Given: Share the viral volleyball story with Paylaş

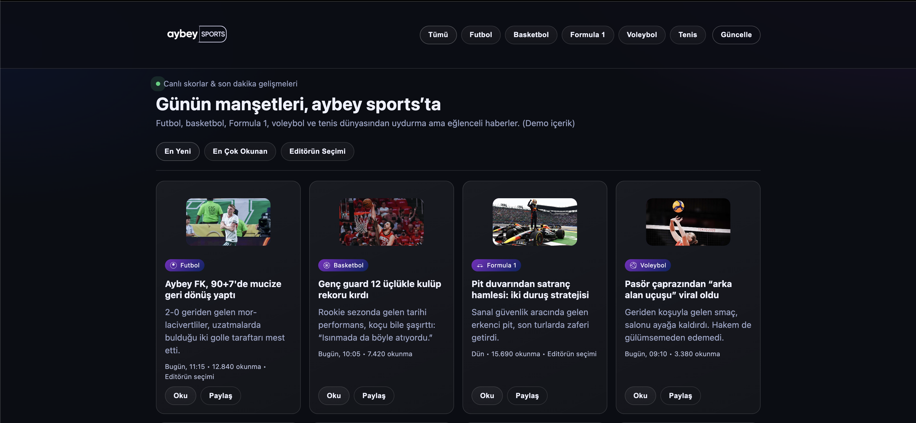Looking at the screenshot, I should point(680,395).
